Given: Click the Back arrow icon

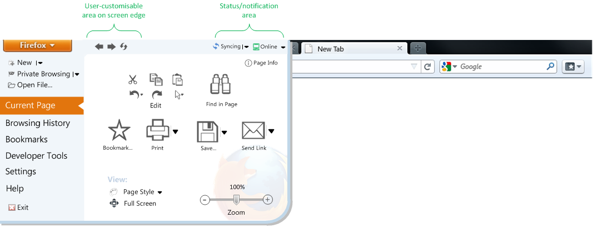Looking at the screenshot, I should pyautogui.click(x=99, y=47).
